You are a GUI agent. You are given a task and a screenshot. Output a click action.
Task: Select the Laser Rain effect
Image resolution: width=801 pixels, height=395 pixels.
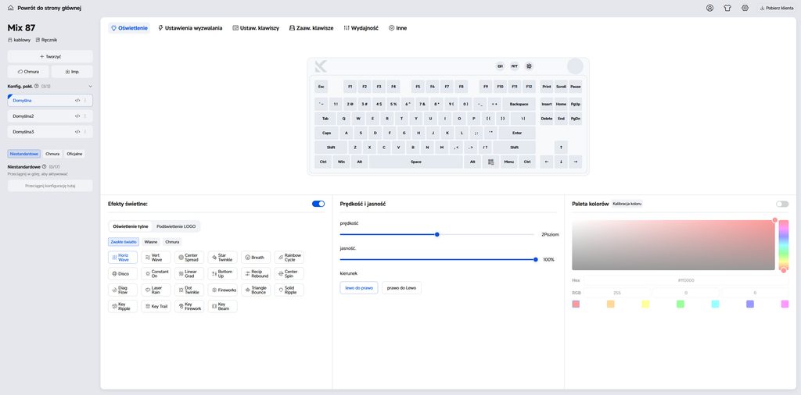pos(156,290)
